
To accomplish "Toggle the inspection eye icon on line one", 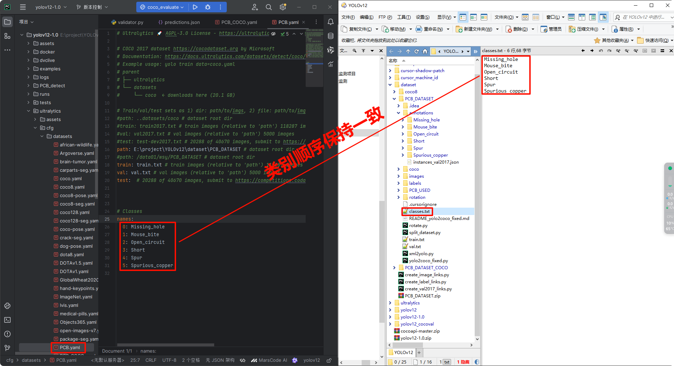I will tap(274, 33).
